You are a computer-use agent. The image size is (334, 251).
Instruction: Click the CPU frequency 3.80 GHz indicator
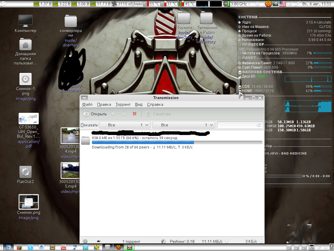(x=235, y=3)
